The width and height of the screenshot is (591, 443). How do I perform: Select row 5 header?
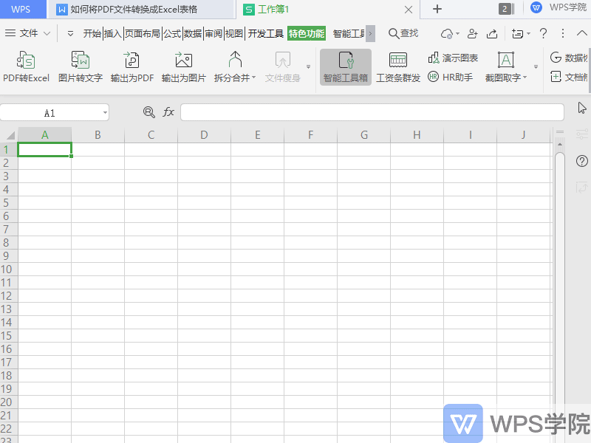point(7,202)
